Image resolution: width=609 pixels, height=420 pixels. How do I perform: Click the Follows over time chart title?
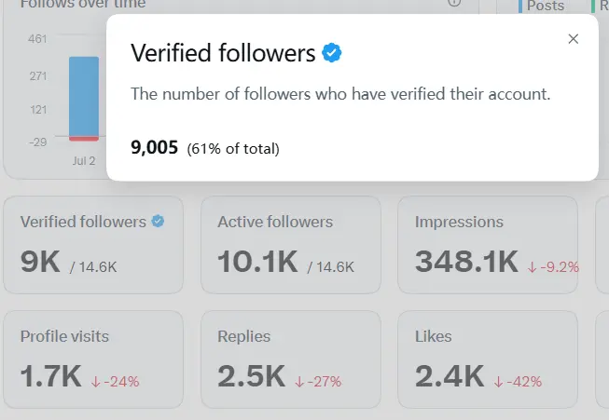pyautogui.click(x=83, y=4)
